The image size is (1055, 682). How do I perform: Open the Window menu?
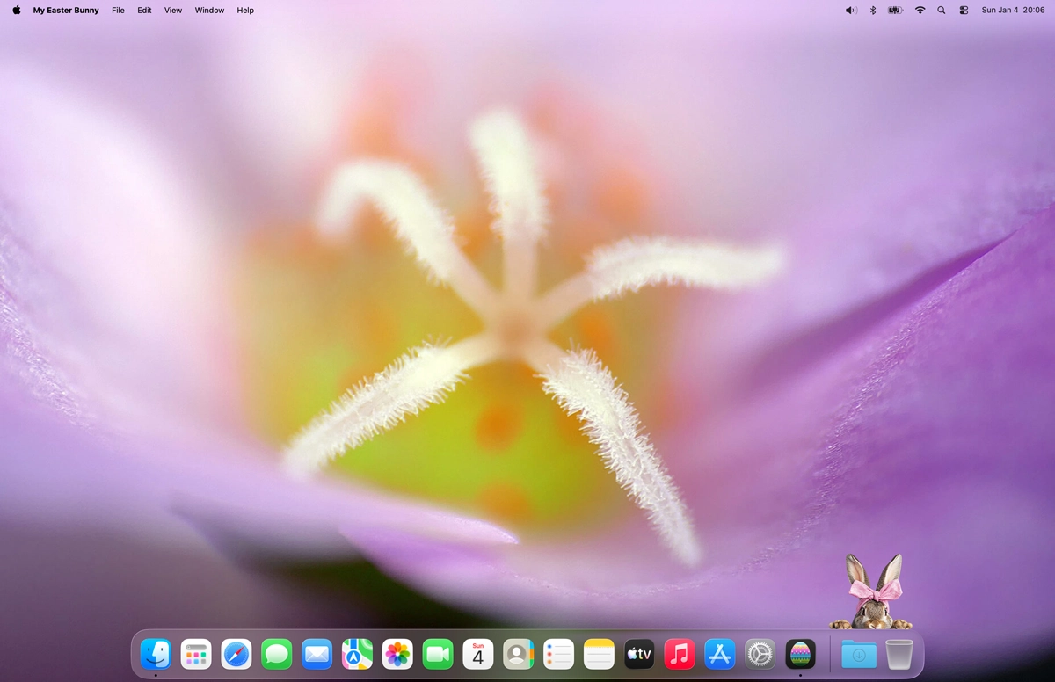(209, 10)
